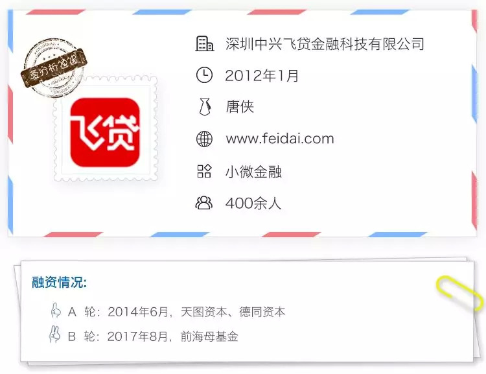Select the company name 深圳中兴飞贷金融科技有限公司
This screenshot has width=486, height=374.
[325, 43]
